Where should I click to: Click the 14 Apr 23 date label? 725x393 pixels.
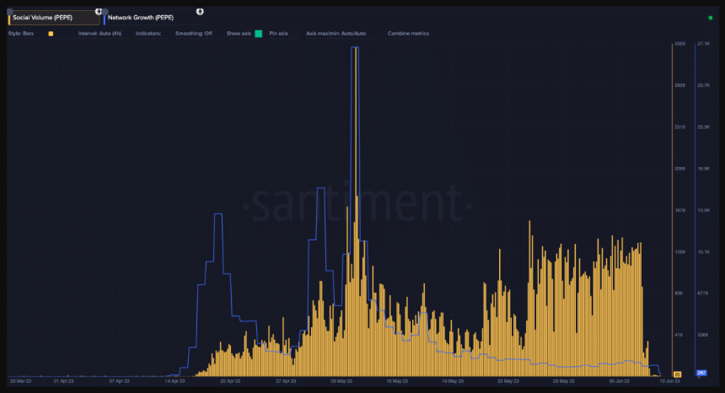click(x=175, y=381)
